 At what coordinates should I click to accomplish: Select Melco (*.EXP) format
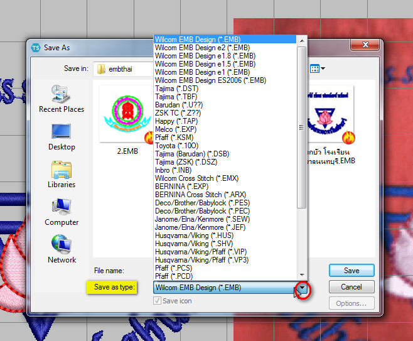pos(225,129)
